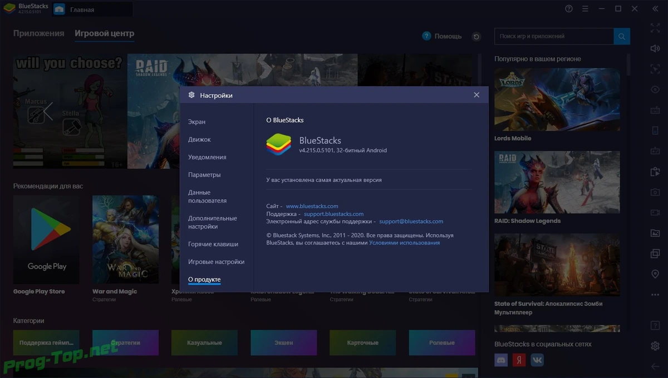Toggle the eye overlay icon in sidebar

[655, 89]
